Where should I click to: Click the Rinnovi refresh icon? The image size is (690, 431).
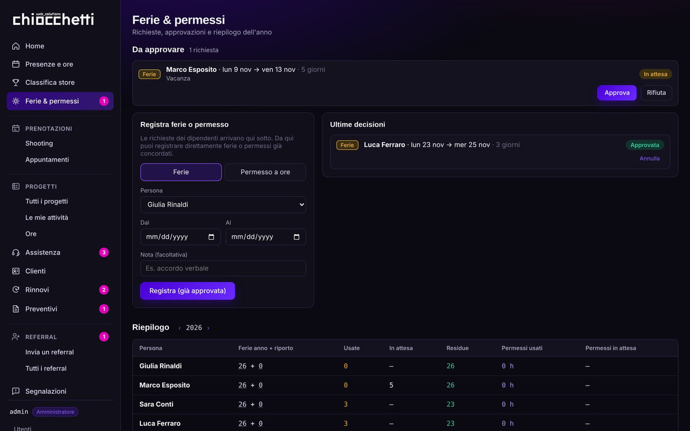pyautogui.click(x=16, y=290)
